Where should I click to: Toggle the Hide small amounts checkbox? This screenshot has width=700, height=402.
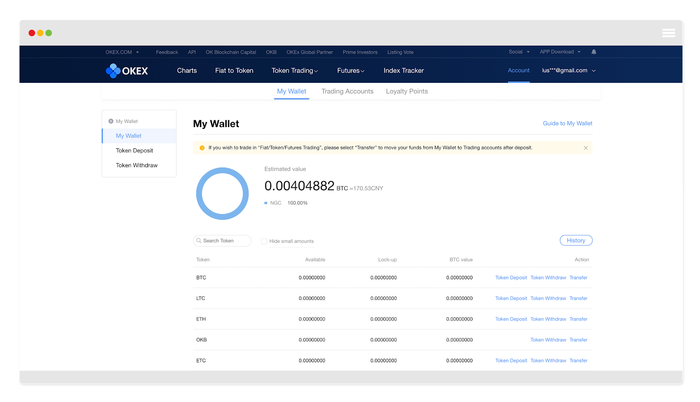point(264,241)
